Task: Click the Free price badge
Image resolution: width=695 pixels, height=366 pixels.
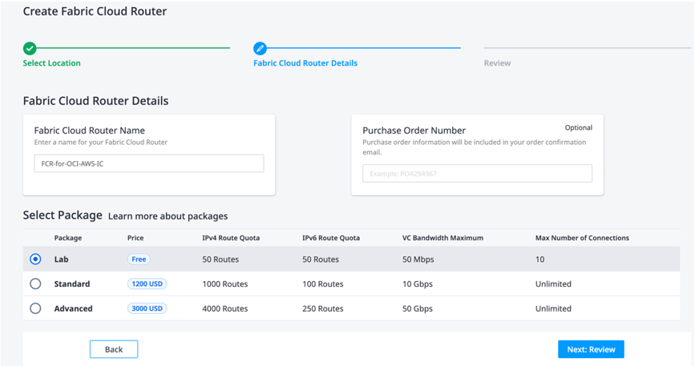Action: pos(139,259)
